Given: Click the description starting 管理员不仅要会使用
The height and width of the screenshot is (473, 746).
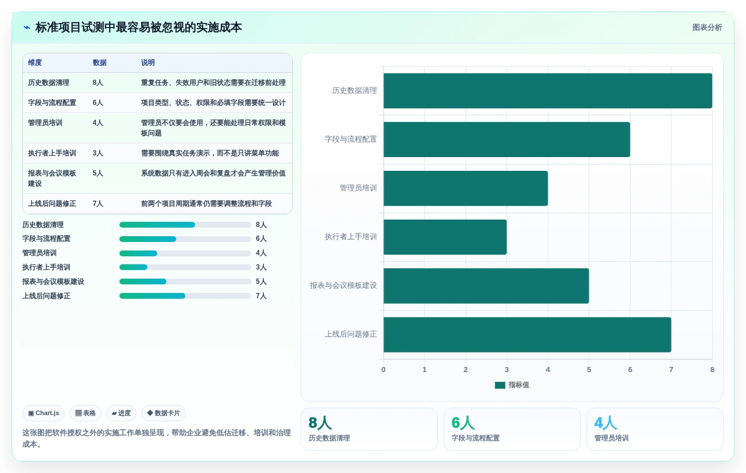Looking at the screenshot, I should click(x=213, y=128).
